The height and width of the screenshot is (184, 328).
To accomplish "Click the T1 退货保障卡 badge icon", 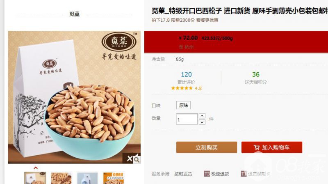I will click(x=244, y=174).
